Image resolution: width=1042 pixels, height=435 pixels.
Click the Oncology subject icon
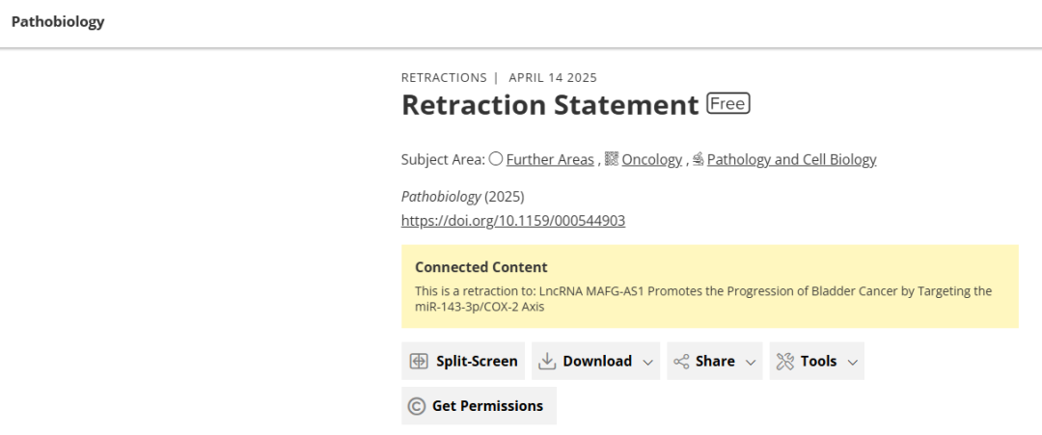[x=612, y=159]
